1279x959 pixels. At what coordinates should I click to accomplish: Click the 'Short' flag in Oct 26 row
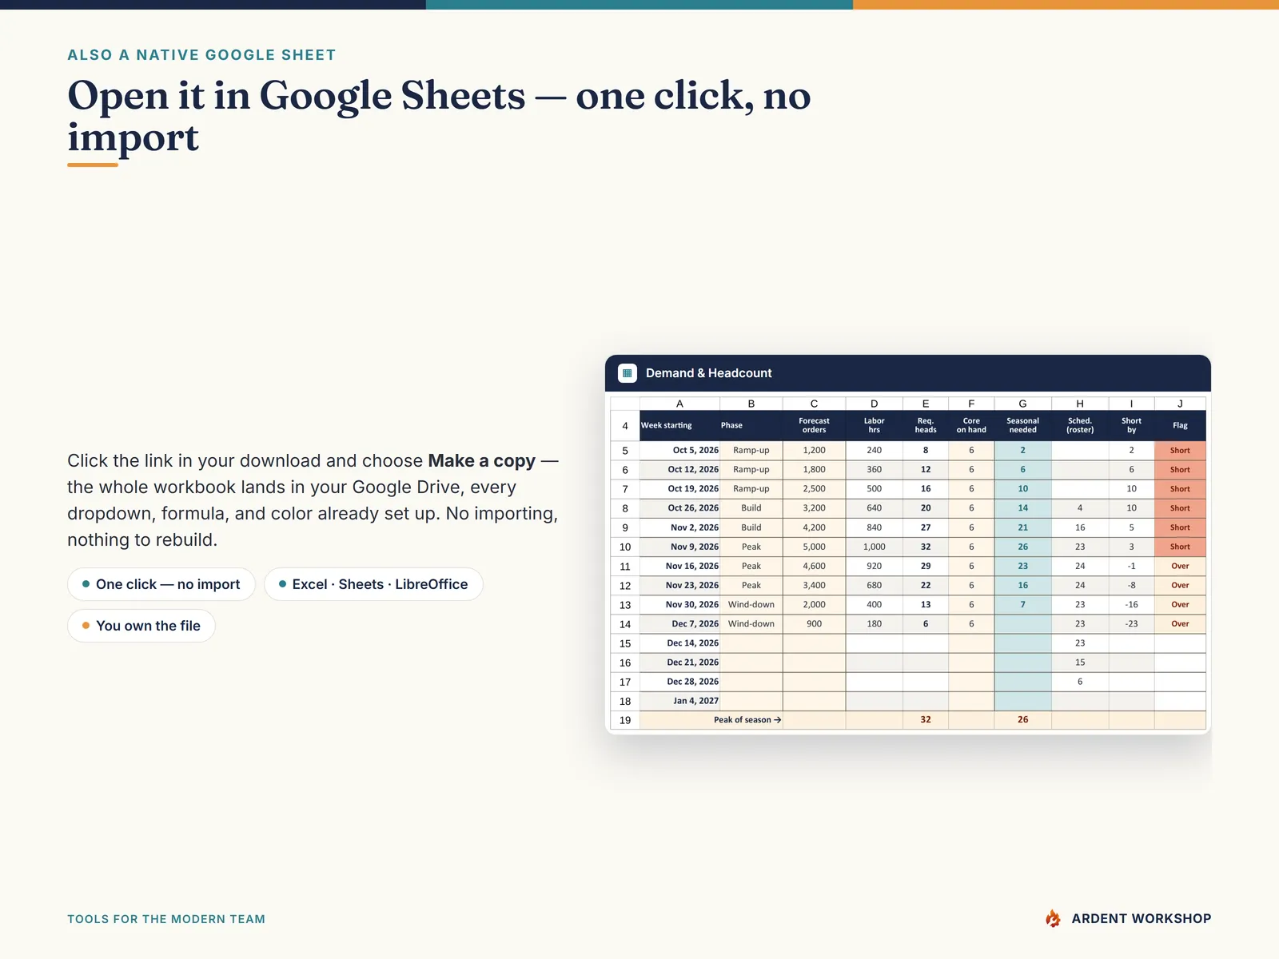pos(1180,508)
